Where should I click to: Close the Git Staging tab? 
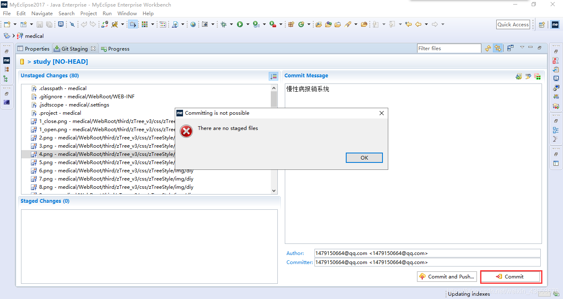93,49
